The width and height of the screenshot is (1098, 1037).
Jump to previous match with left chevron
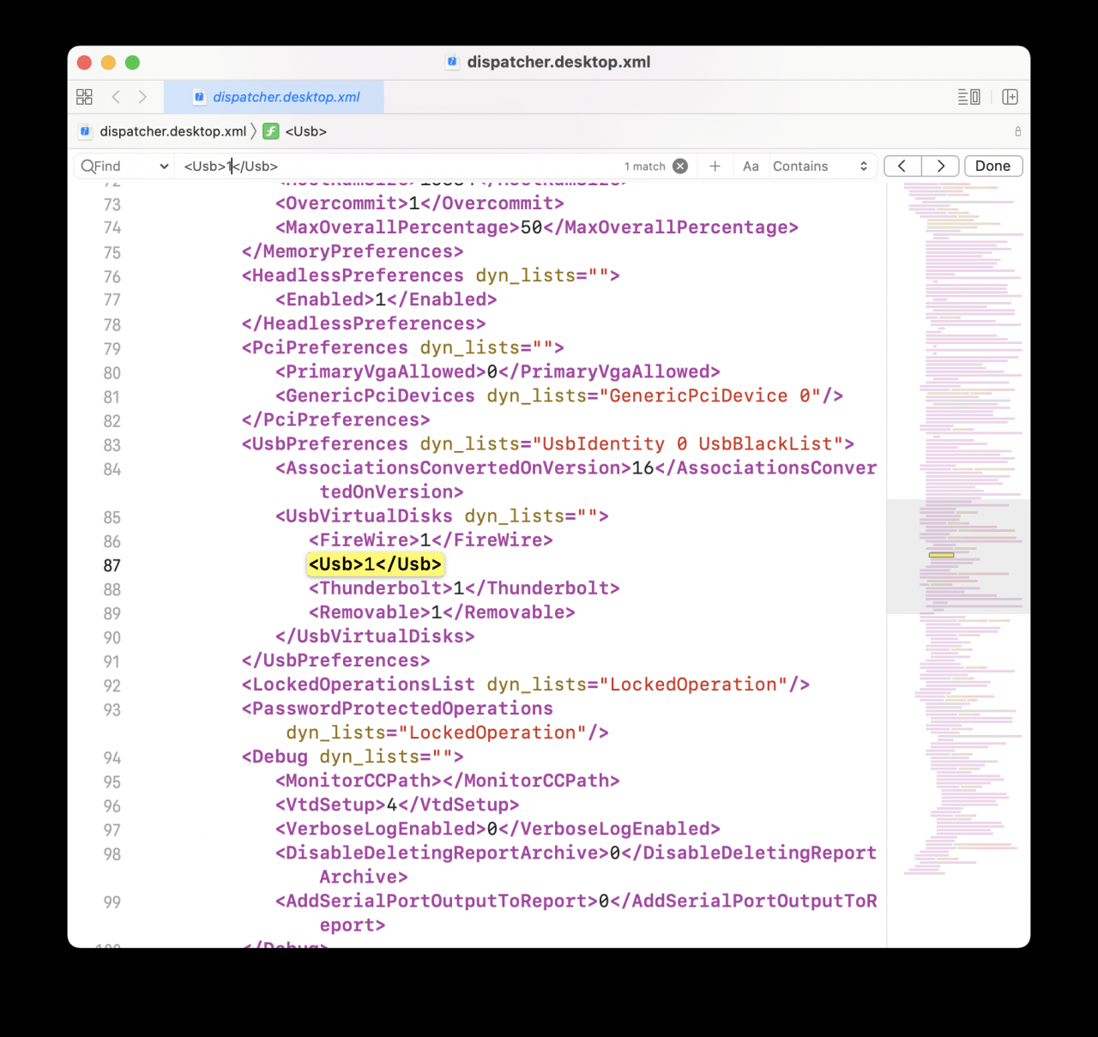(902, 166)
